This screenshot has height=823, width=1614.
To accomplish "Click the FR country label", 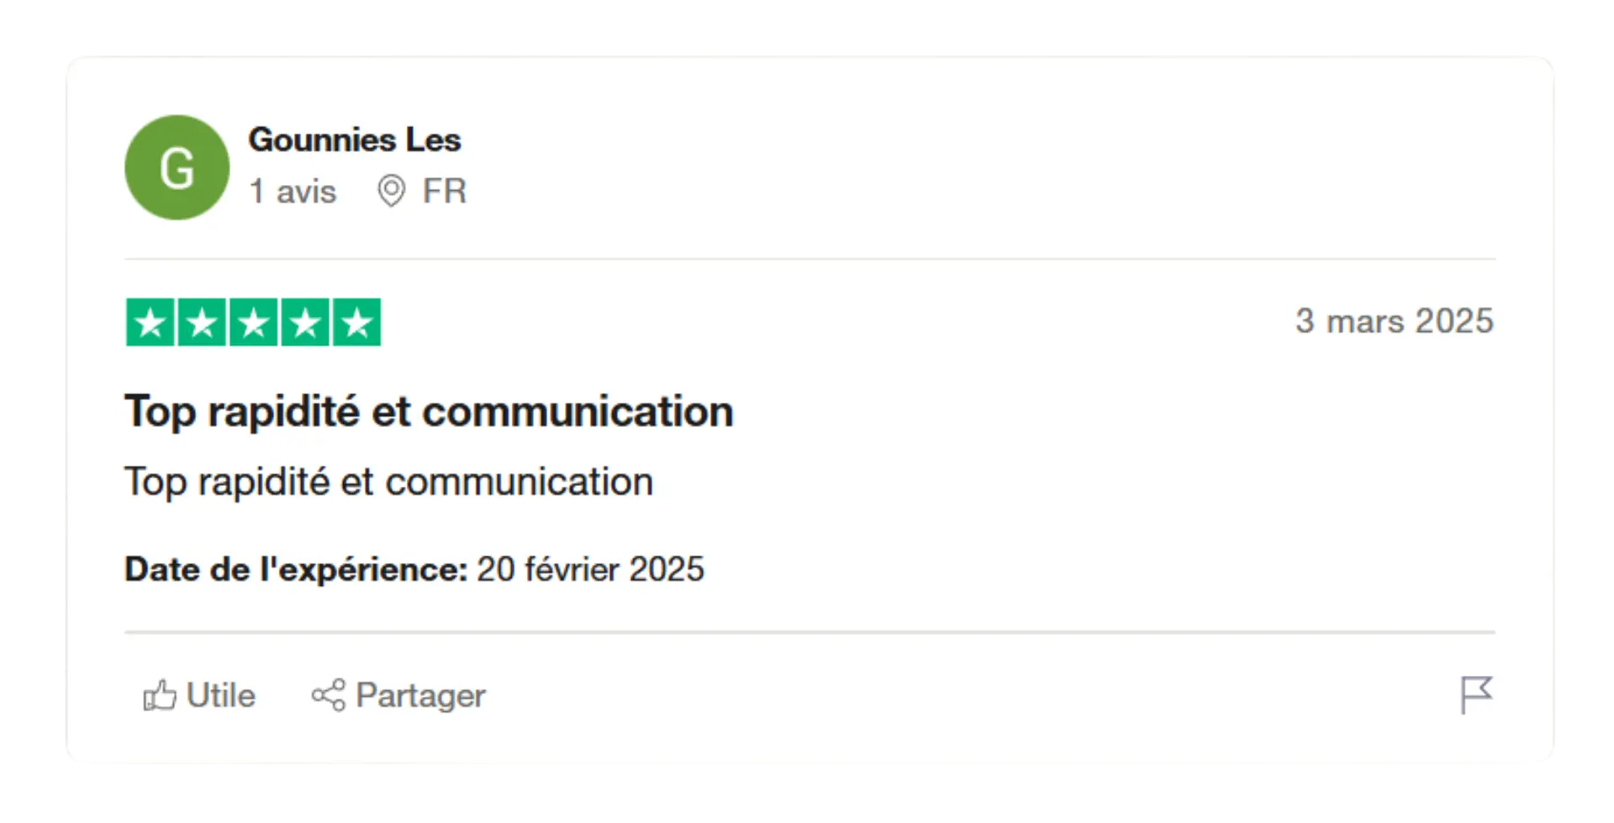I will point(444,191).
